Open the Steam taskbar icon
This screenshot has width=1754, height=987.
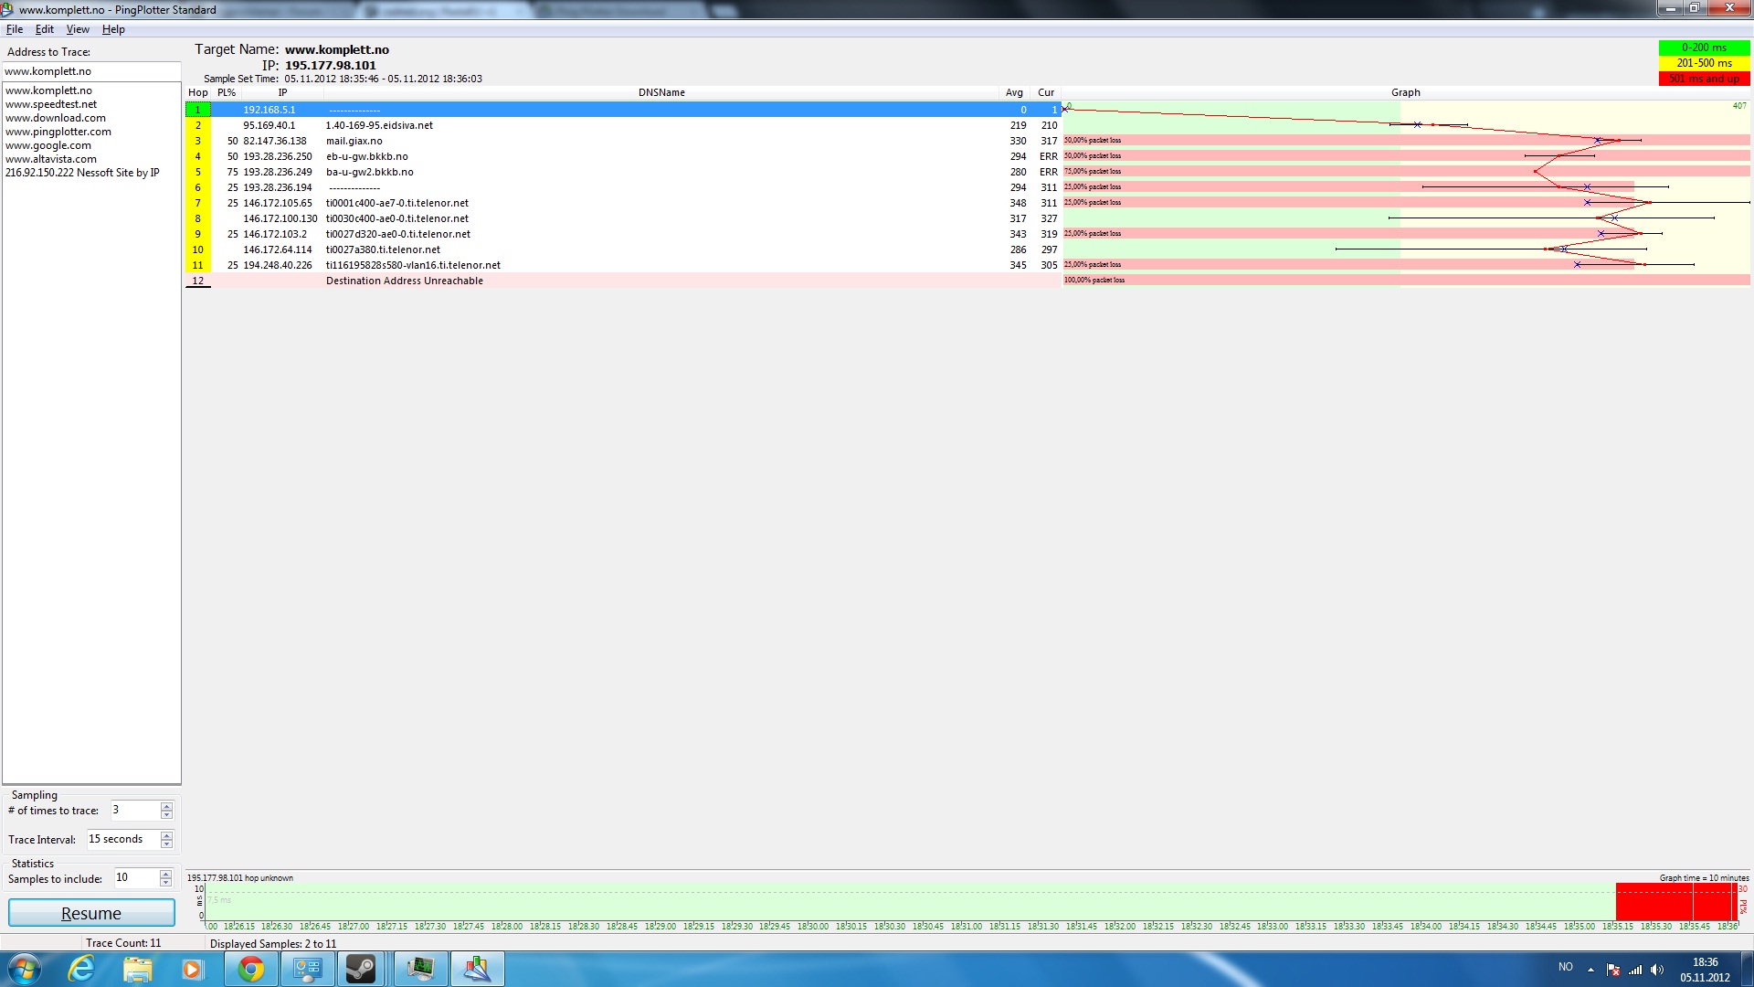361,969
